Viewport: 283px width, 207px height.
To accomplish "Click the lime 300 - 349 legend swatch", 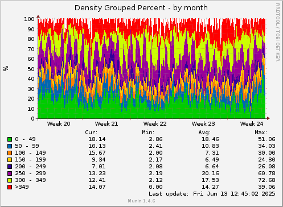I will point(10,180).
